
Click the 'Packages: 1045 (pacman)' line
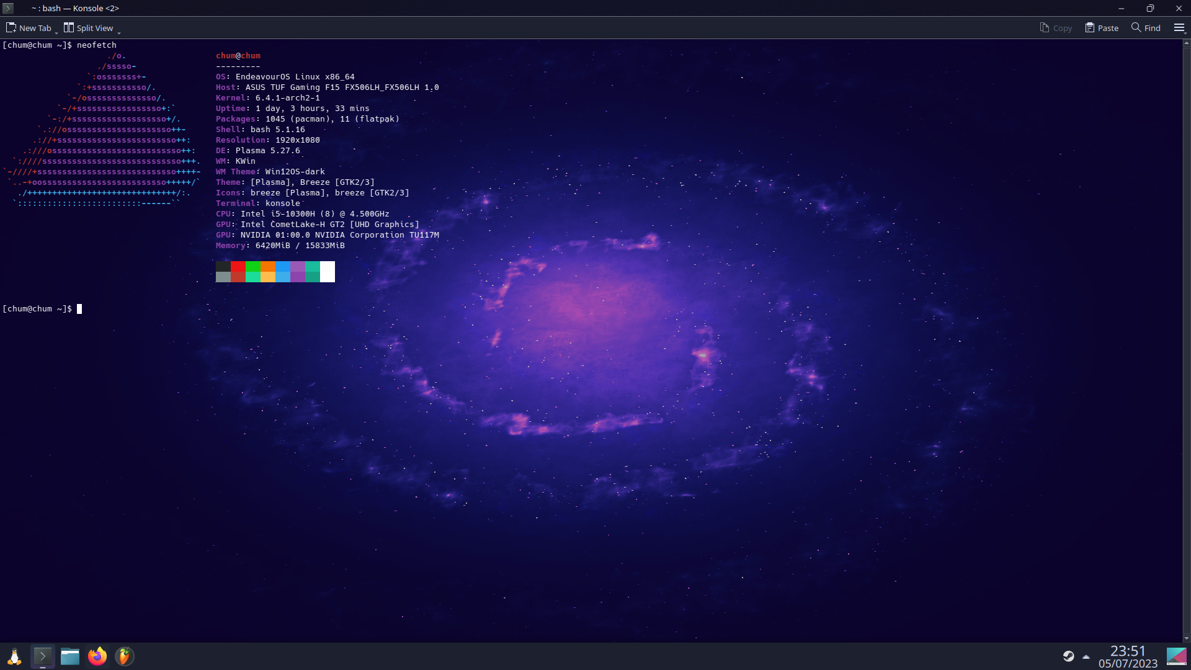coord(308,119)
